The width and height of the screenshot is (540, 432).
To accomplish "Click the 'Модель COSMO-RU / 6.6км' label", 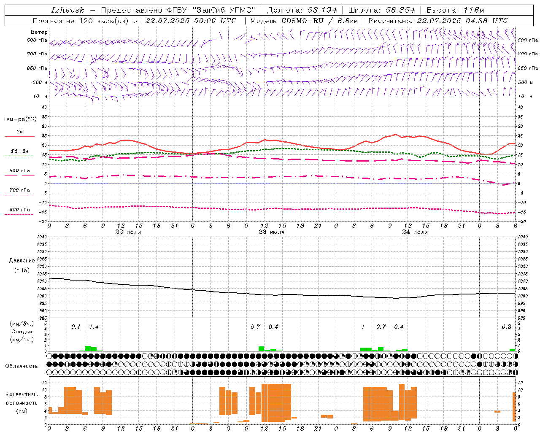I will pos(304,21).
